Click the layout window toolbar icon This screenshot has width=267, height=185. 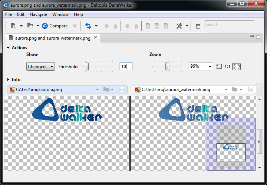[198, 26]
